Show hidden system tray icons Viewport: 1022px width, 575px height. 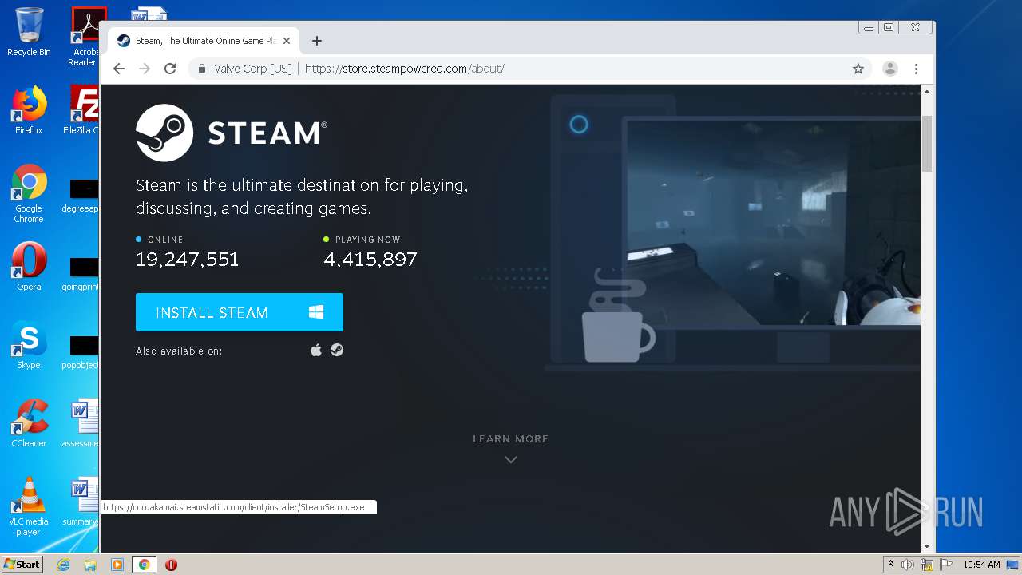click(891, 565)
